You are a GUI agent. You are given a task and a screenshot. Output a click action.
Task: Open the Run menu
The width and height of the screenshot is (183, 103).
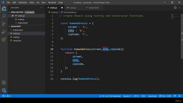pos(43,3)
